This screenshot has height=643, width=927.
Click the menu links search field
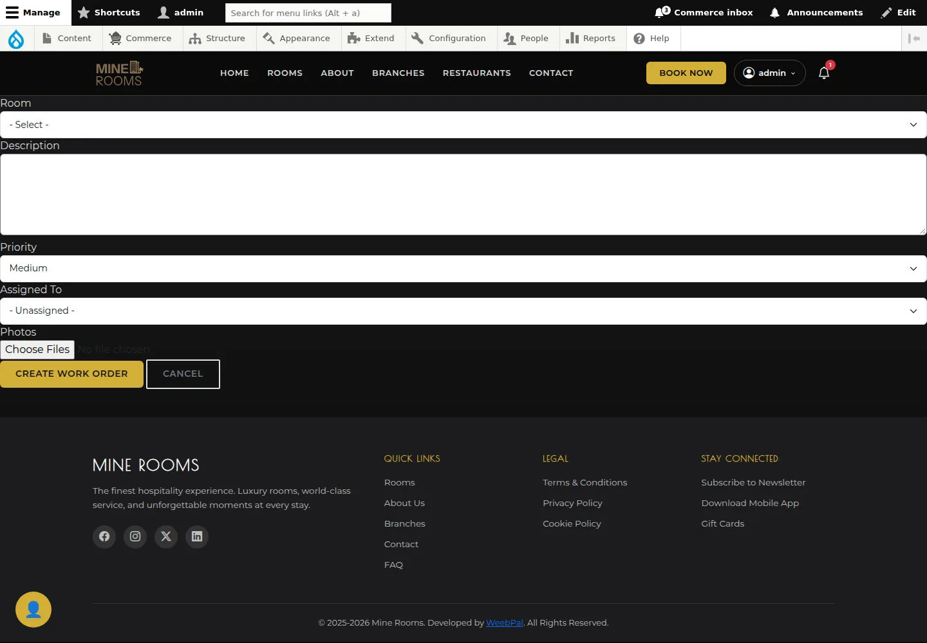pyautogui.click(x=308, y=13)
